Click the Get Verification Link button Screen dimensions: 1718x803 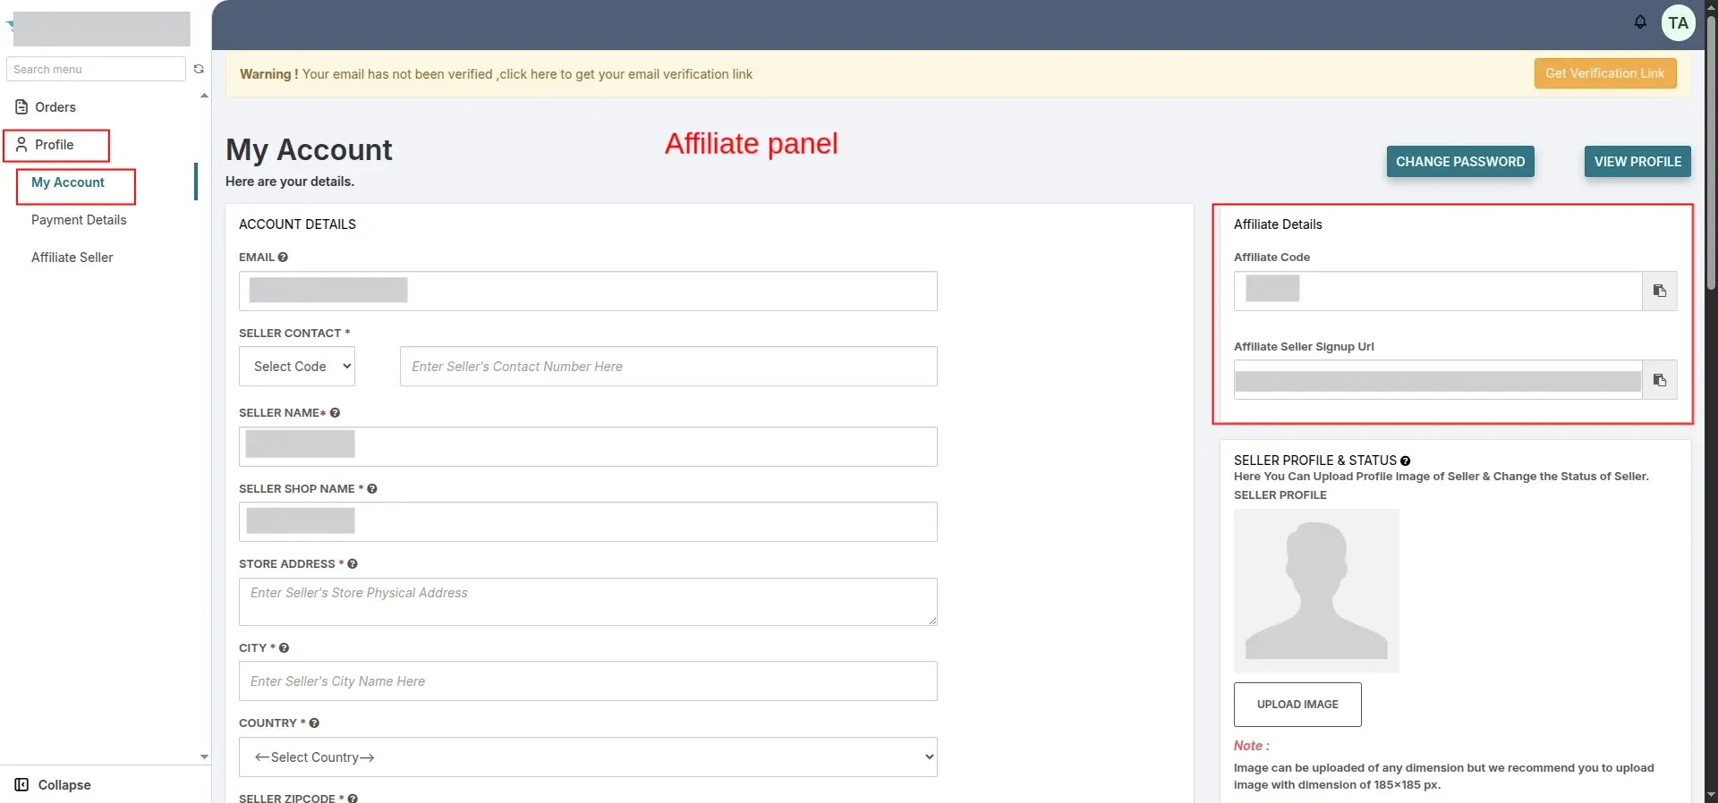1605,73
